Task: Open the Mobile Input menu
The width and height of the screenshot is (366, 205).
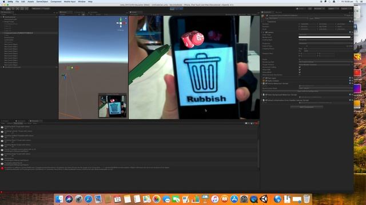Action: [70, 1]
